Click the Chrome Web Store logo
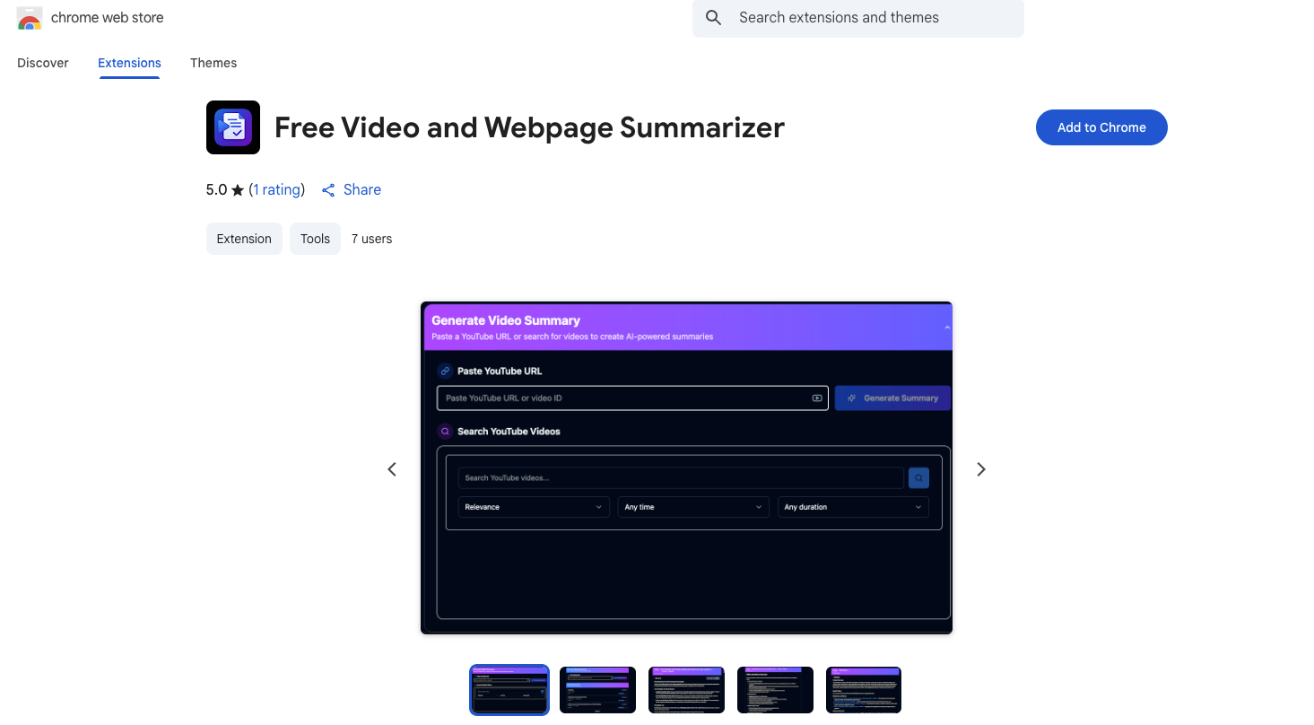The image size is (1314, 725). pos(30,18)
